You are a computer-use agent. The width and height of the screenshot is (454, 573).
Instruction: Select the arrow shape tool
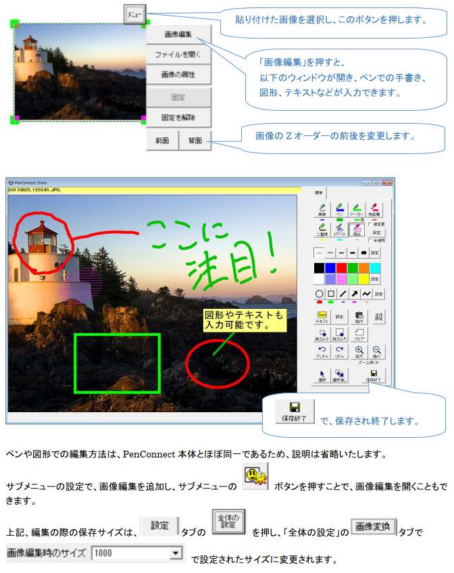[x=355, y=294]
